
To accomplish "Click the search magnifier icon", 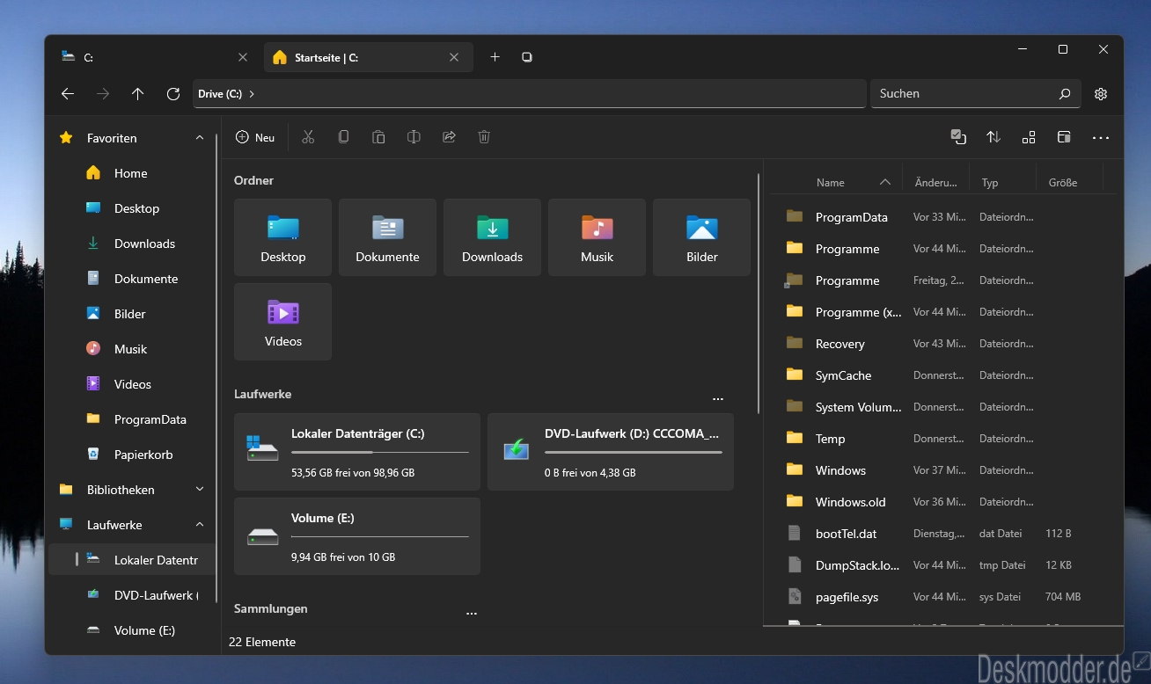I will coord(1065,93).
